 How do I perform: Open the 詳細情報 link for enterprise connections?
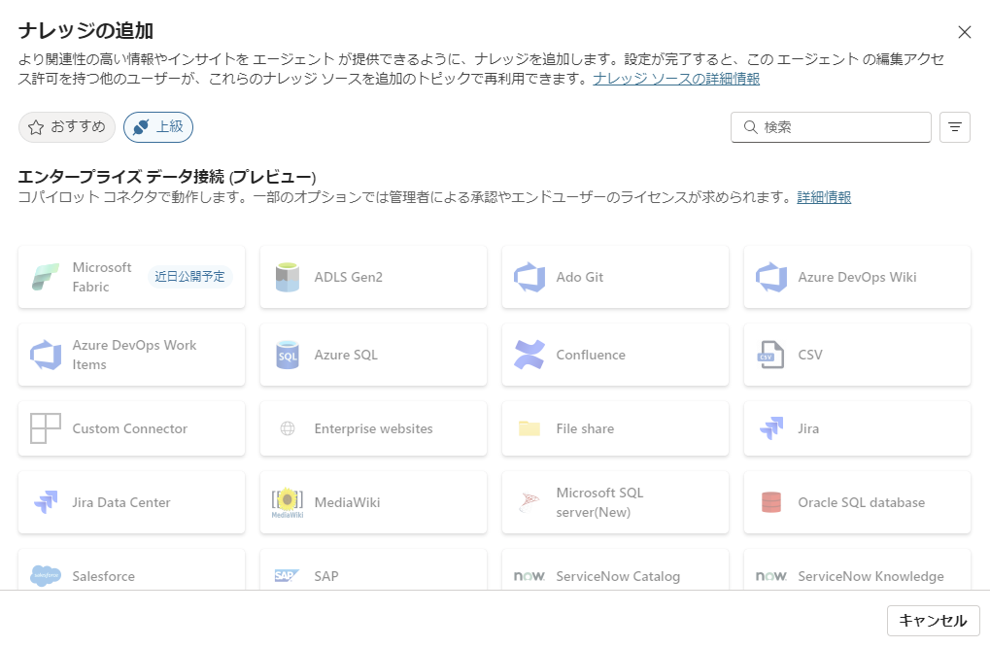click(x=824, y=197)
